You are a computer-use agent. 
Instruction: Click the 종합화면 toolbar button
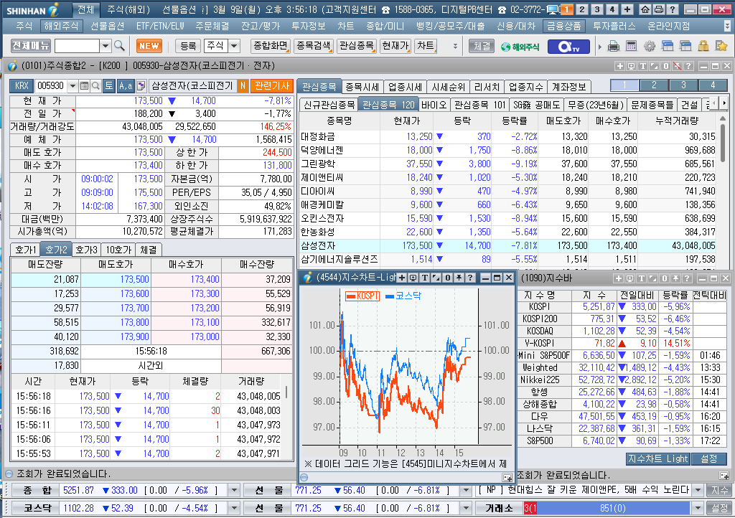tap(271, 46)
